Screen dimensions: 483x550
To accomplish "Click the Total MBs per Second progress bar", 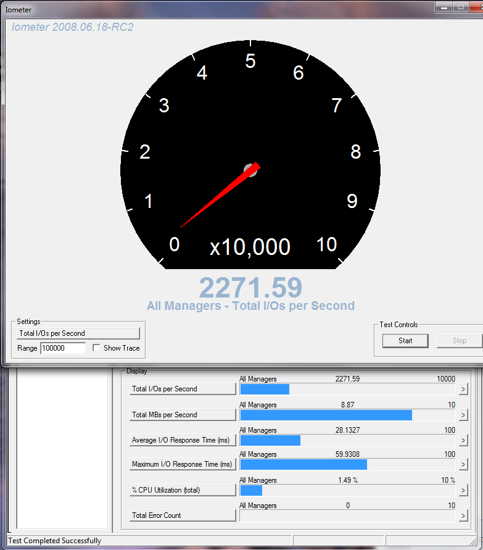I will [x=347, y=415].
